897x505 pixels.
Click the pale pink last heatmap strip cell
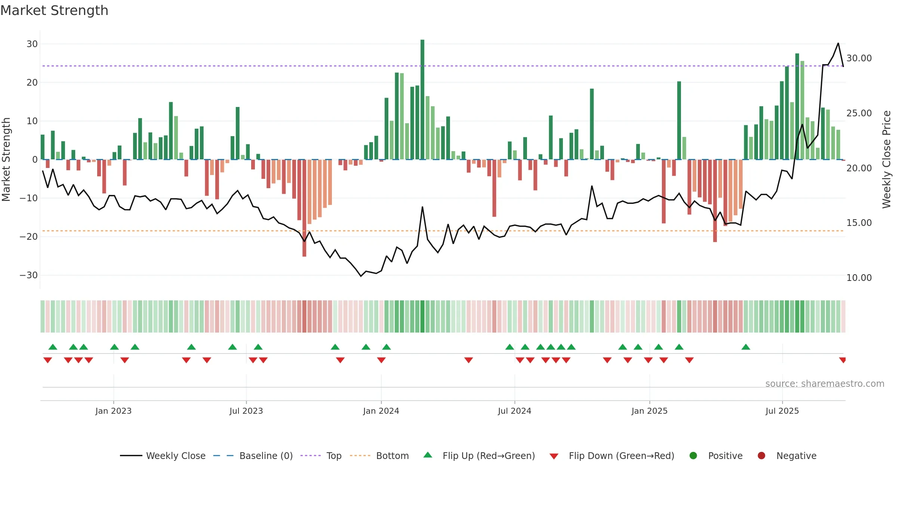pyautogui.click(x=843, y=316)
